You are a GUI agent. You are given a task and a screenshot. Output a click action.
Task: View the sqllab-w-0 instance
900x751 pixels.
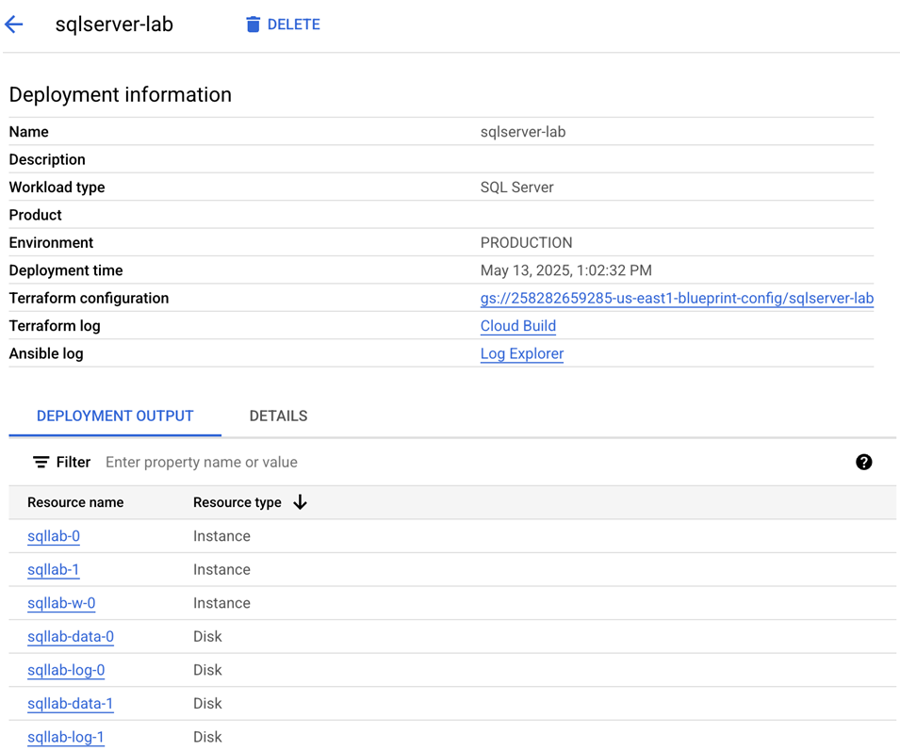pyautogui.click(x=61, y=603)
